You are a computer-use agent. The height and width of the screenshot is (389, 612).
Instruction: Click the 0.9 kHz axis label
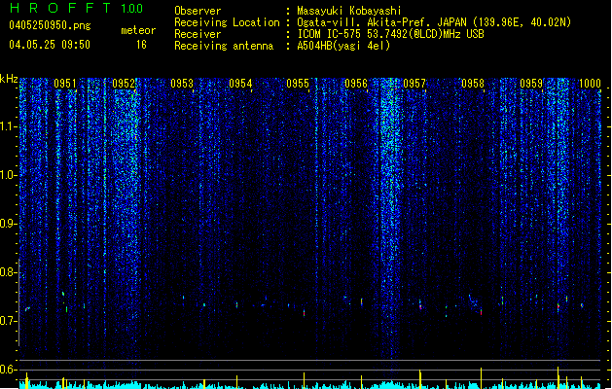pyautogui.click(x=8, y=224)
